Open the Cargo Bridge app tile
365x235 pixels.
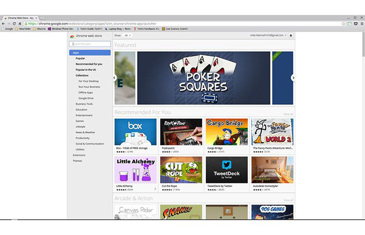tap(227, 136)
